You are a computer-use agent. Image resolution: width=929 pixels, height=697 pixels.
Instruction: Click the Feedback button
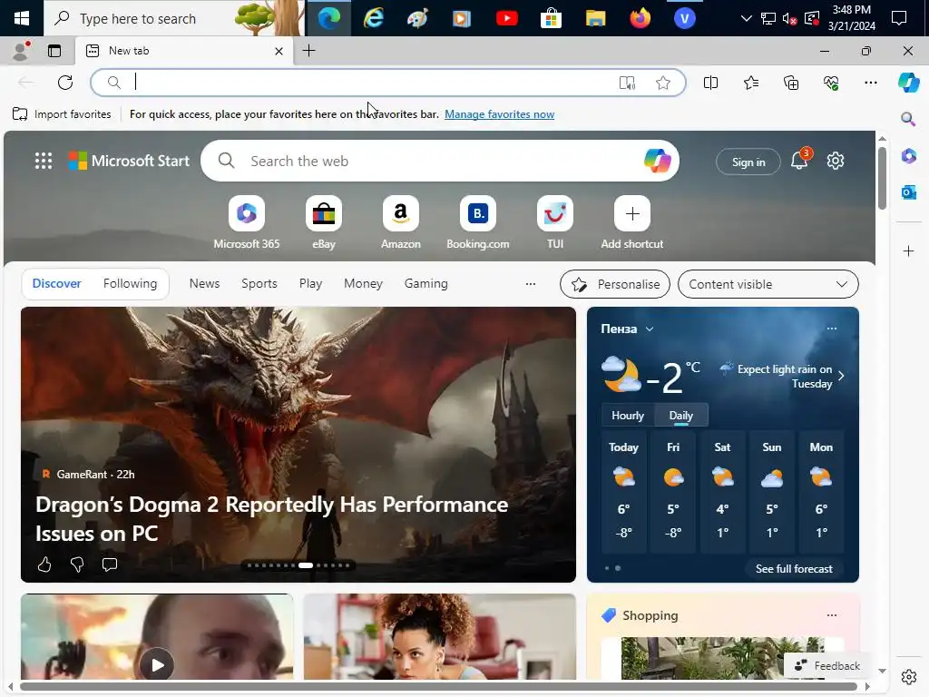827,665
